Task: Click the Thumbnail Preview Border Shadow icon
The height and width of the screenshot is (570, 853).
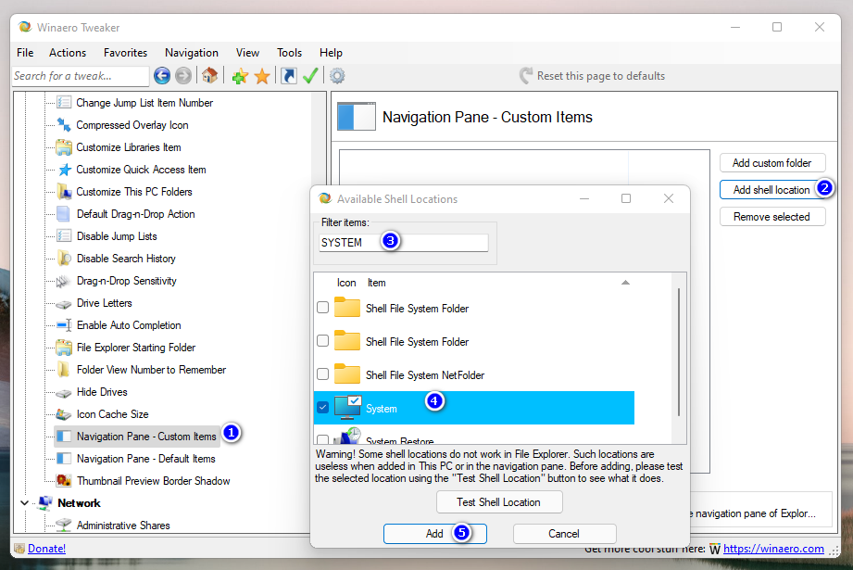Action: coord(64,481)
